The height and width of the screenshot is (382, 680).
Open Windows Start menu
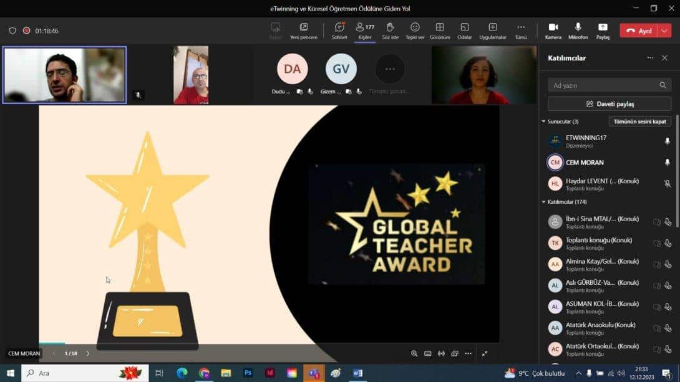(11, 373)
